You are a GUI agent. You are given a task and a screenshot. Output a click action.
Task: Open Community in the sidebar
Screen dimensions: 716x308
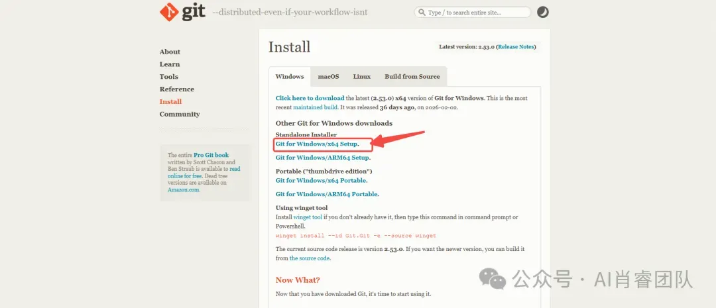pyautogui.click(x=180, y=114)
